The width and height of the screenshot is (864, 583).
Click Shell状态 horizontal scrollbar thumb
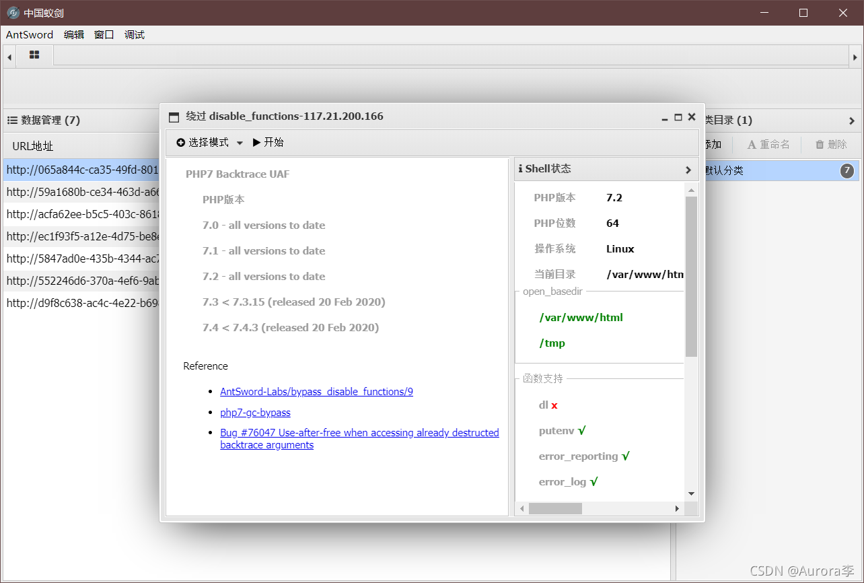[x=555, y=508]
